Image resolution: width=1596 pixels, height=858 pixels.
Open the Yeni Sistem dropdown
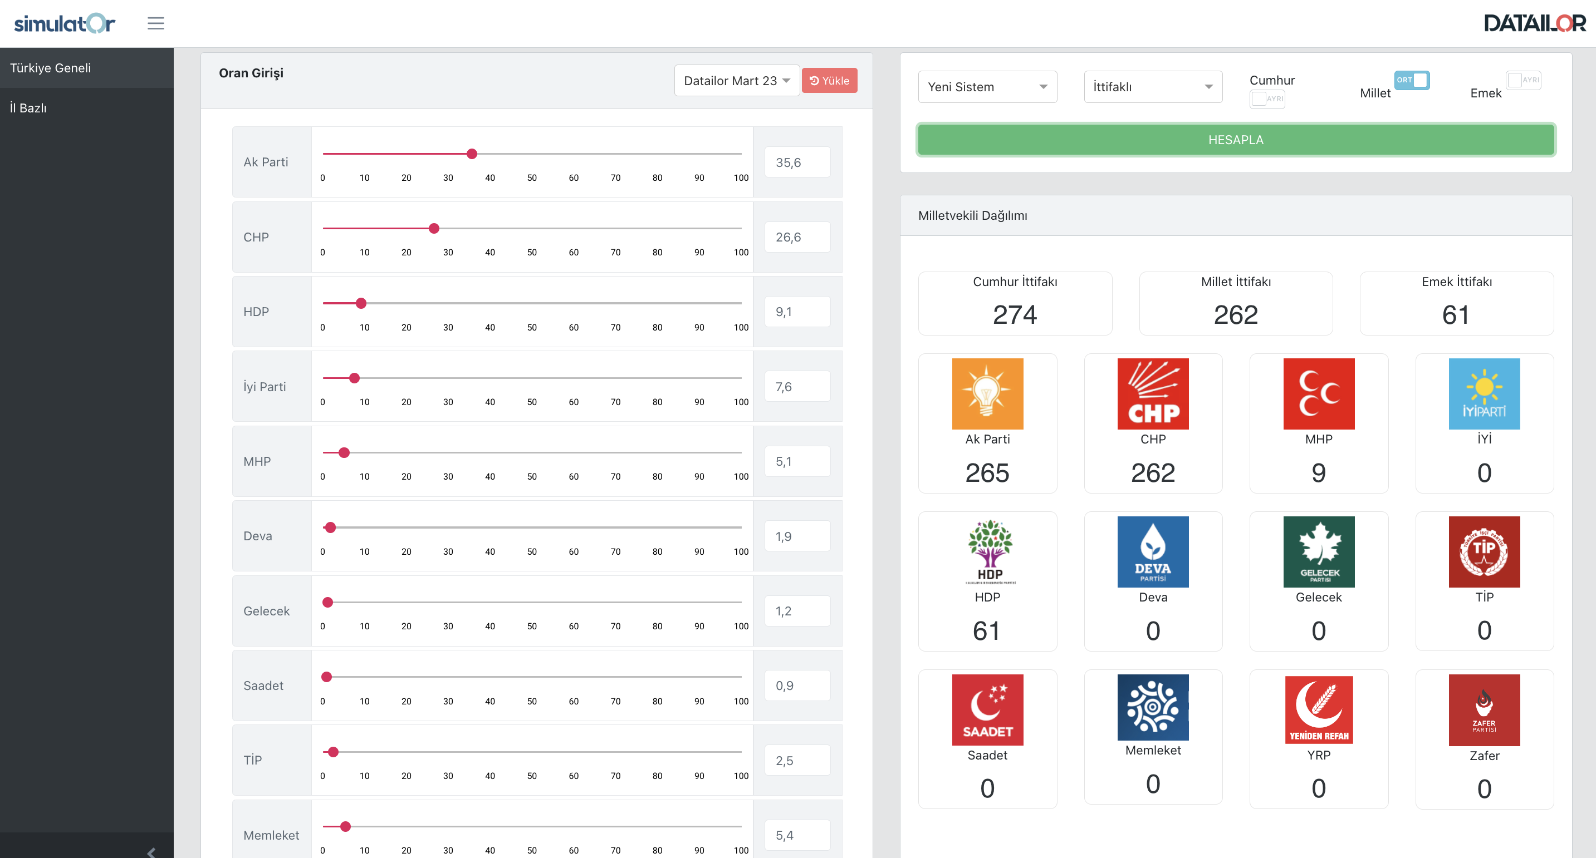click(x=987, y=87)
